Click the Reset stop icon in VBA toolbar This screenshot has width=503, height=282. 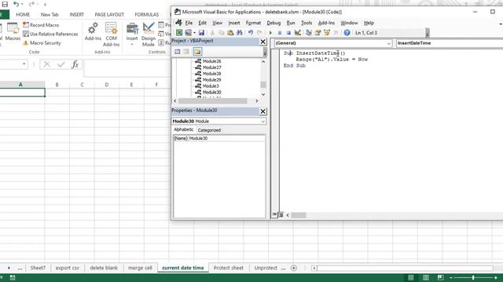pos(288,33)
